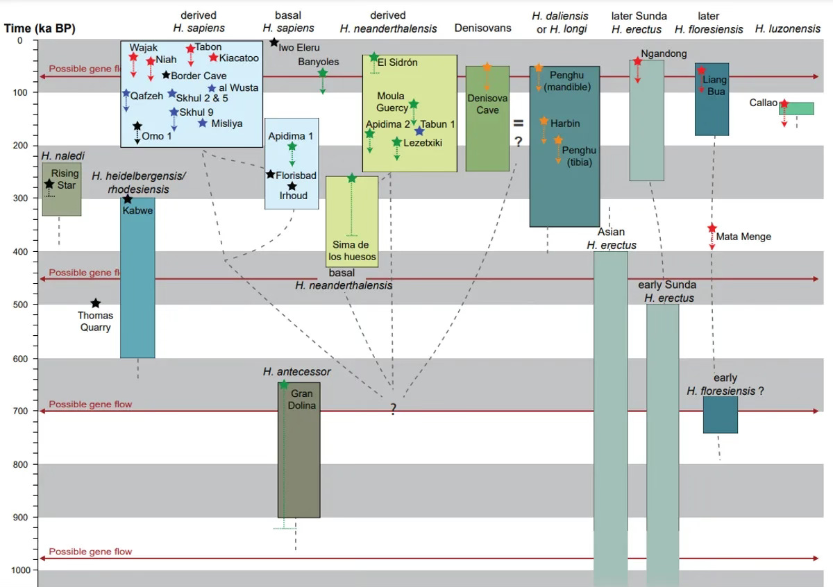Screen dimensions: 833x587
Task: Select the Denisovans column heading
Action: pyautogui.click(x=482, y=27)
